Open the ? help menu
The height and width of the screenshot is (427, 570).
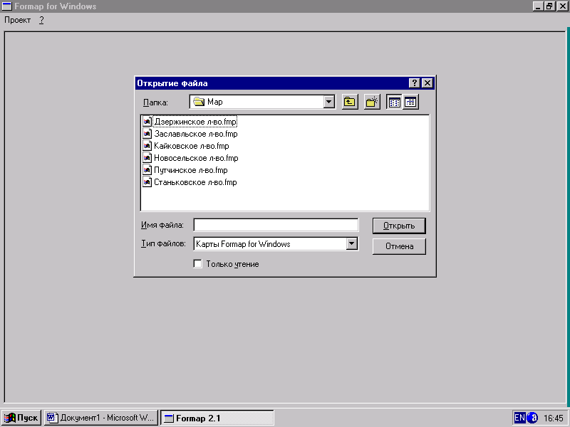pyautogui.click(x=41, y=20)
